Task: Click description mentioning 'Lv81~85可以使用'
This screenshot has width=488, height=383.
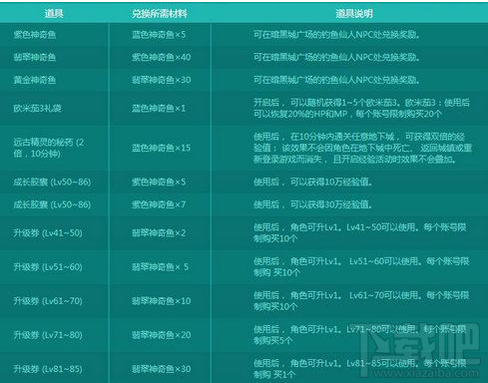Action: click(360, 369)
